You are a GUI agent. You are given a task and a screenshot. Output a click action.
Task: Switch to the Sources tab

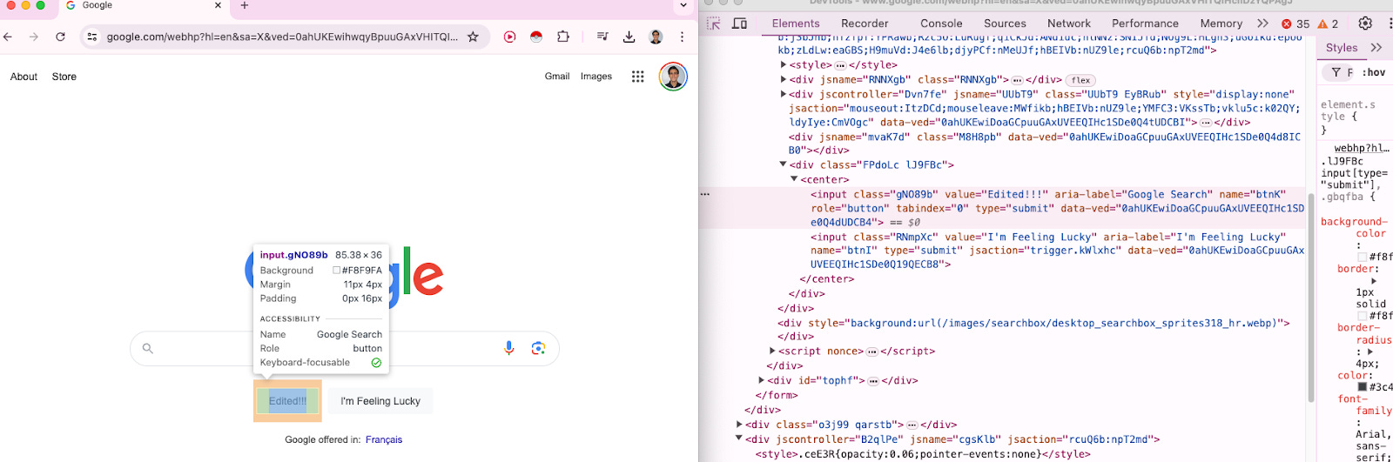1005,23
